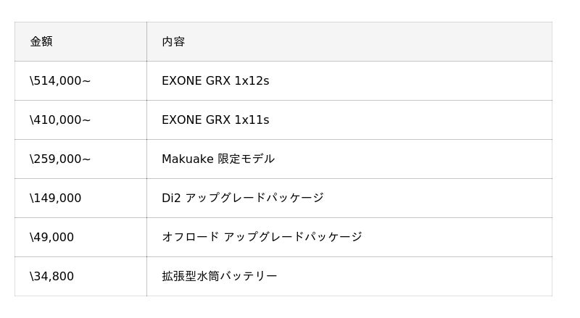Click the text 限定モデル
This screenshot has width=580, height=318.
pos(246,159)
